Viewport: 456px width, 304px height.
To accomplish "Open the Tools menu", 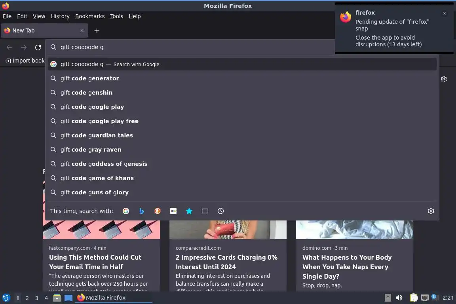I will pyautogui.click(x=117, y=16).
